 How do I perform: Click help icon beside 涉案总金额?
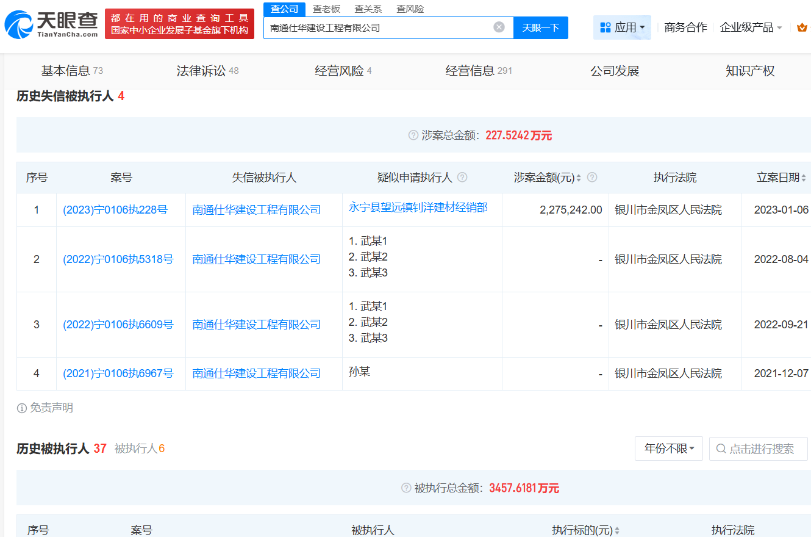[413, 135]
